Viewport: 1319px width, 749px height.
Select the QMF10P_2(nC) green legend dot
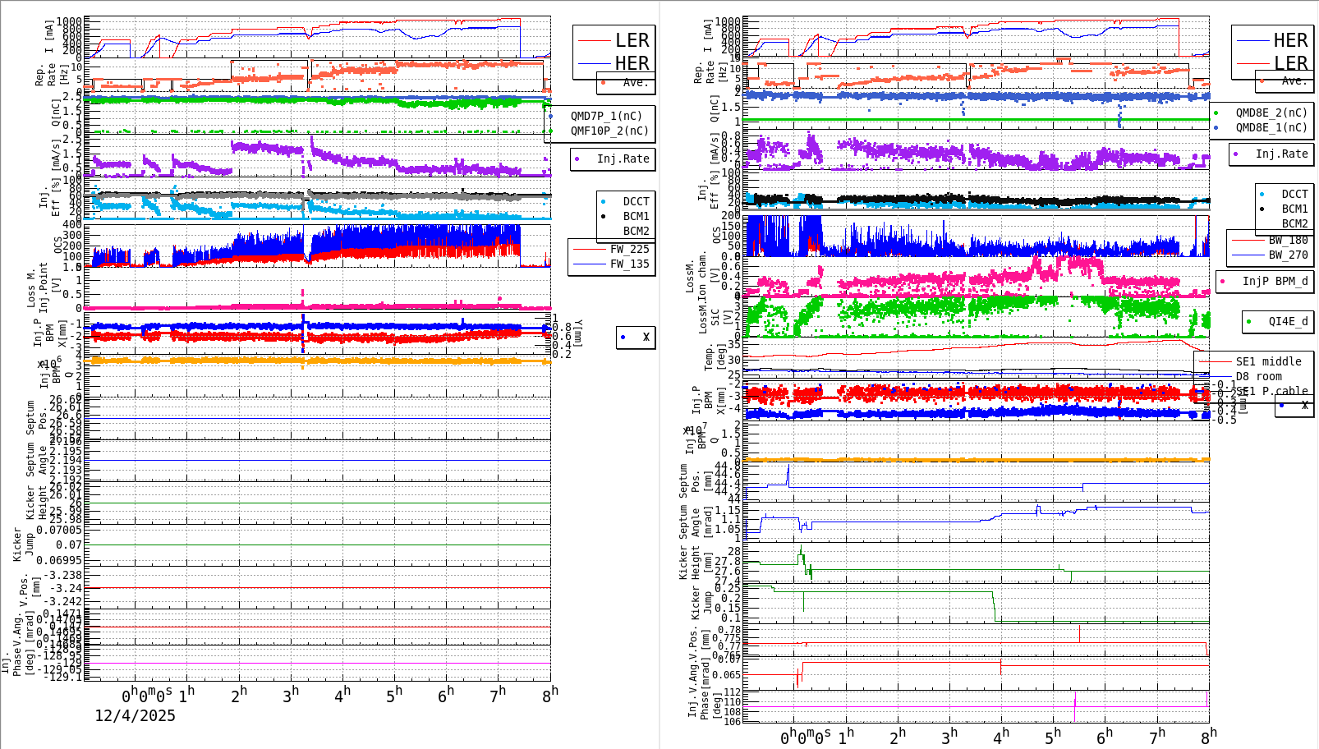click(550, 129)
